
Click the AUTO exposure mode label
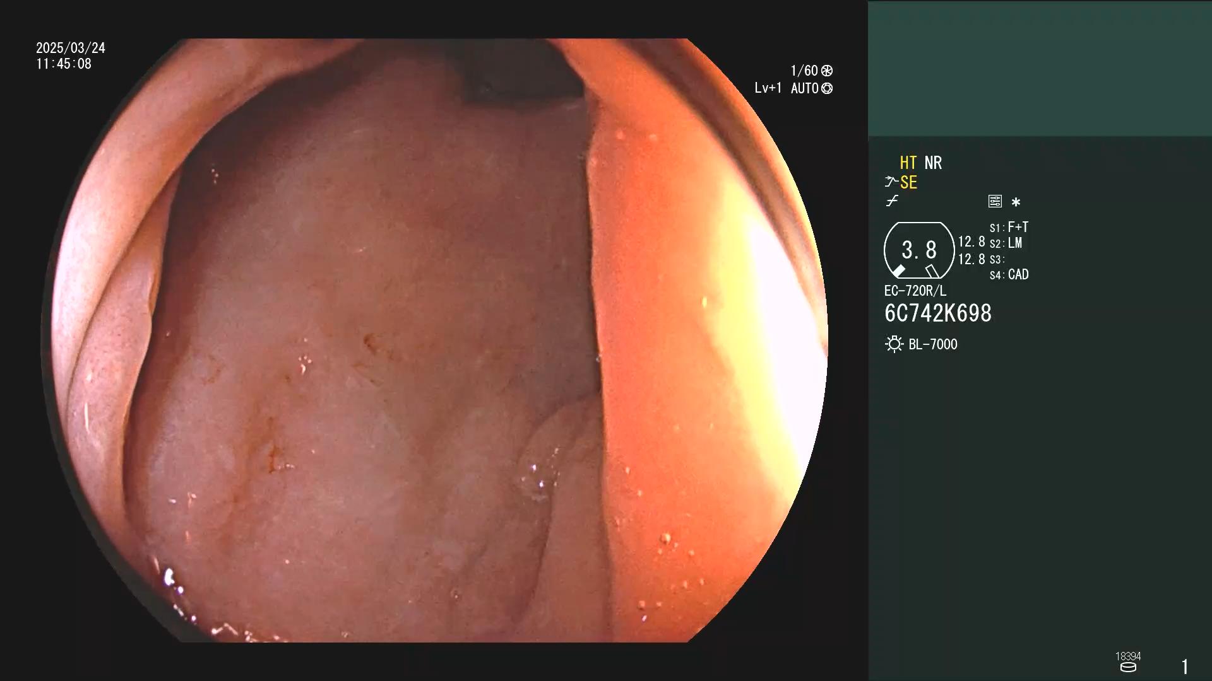805,88
